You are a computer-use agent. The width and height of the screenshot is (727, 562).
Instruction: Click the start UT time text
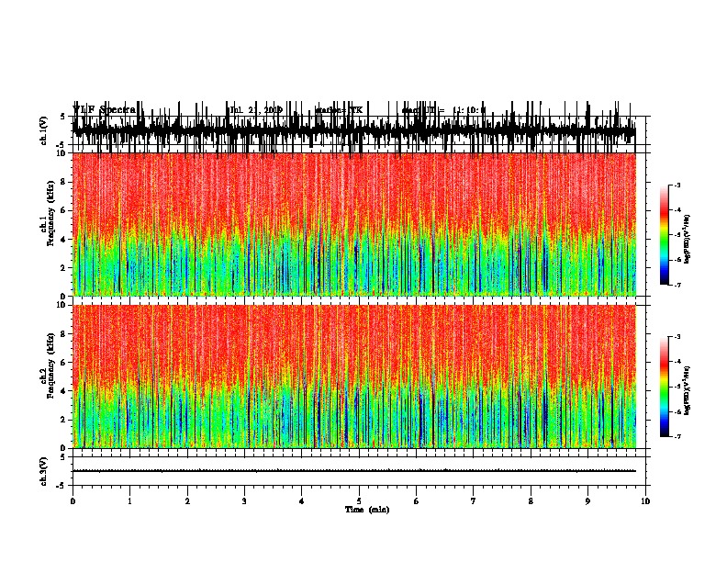click(x=443, y=110)
